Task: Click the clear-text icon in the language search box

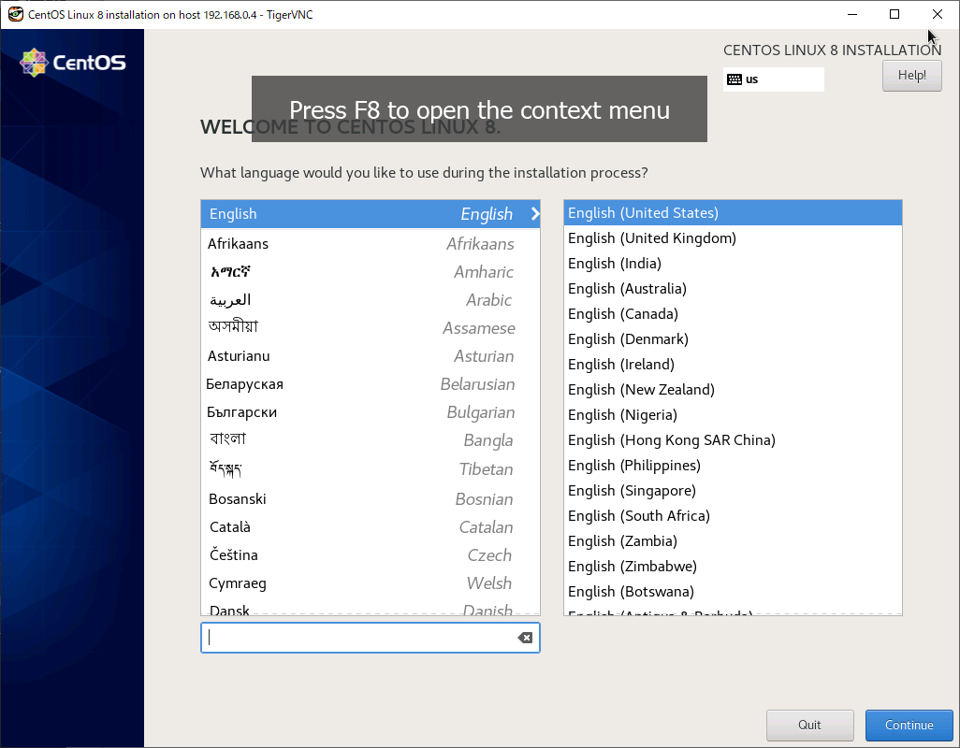Action: (525, 638)
